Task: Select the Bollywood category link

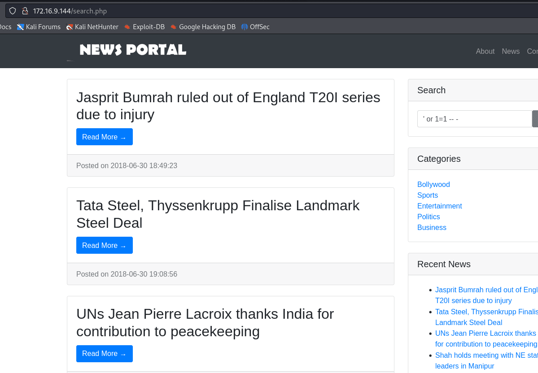Action: click(x=433, y=185)
